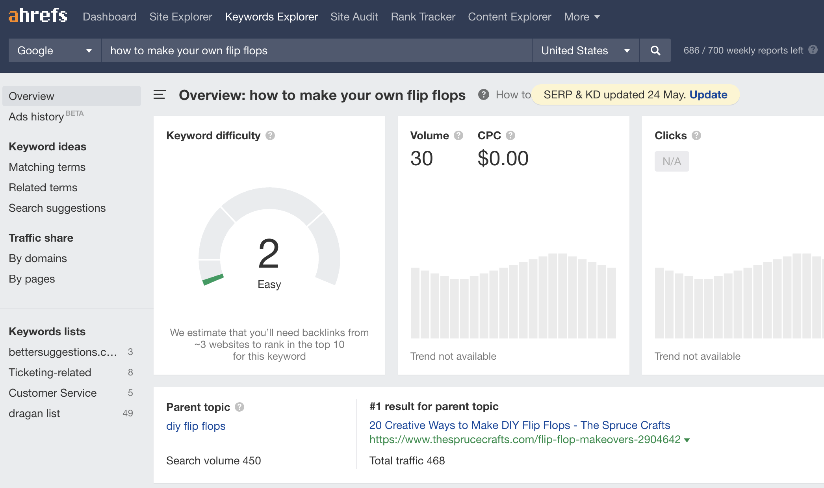
Task: Expand dropdown arrow beside thesprucecrafts URL
Action: point(687,440)
